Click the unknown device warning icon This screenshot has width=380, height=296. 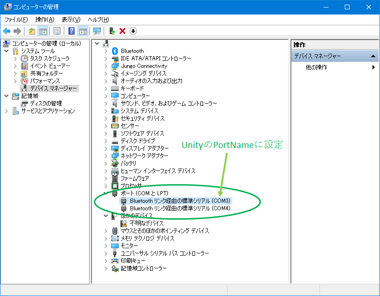(124, 223)
